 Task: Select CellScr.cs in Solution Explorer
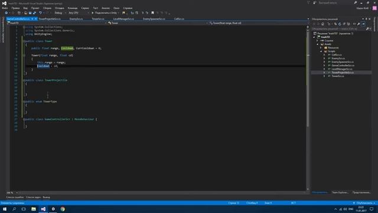[336, 55]
